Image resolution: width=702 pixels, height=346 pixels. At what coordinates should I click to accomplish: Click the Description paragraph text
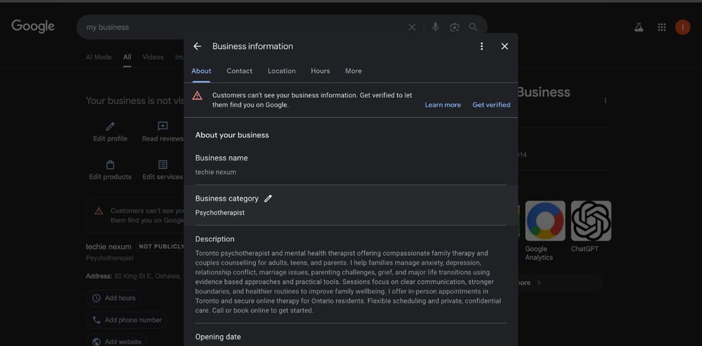(x=348, y=282)
